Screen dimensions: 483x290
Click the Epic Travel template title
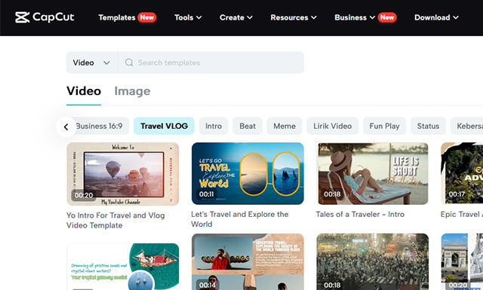[x=461, y=215]
